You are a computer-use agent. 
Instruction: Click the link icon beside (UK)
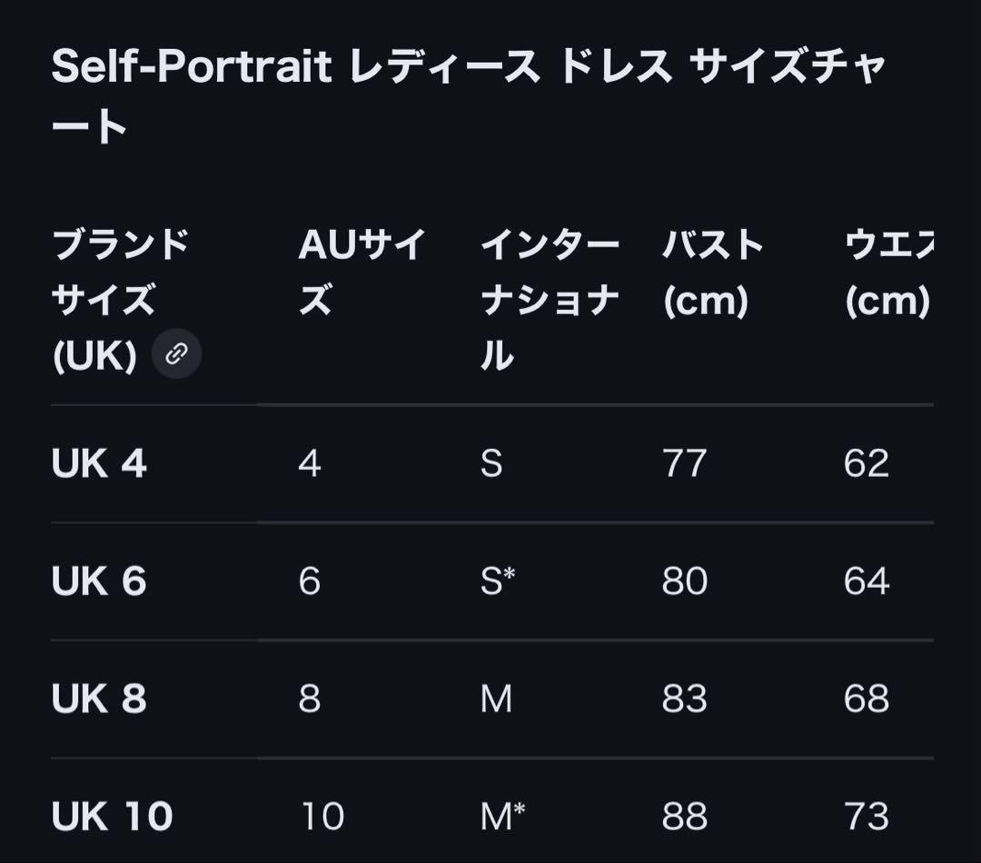pyautogui.click(x=176, y=353)
